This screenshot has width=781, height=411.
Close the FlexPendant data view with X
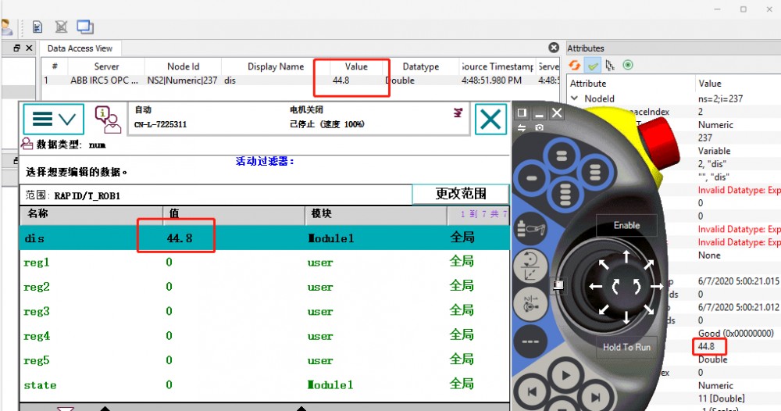(x=490, y=119)
